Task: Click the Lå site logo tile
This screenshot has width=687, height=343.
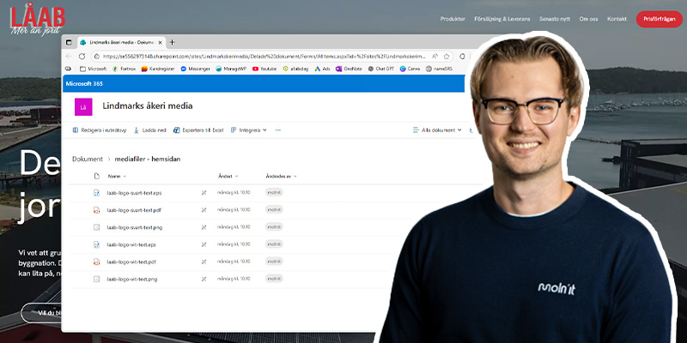Action: click(x=83, y=106)
